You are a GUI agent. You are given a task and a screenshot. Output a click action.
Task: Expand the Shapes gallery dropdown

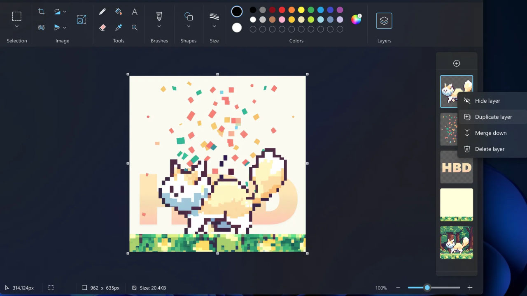click(x=189, y=27)
